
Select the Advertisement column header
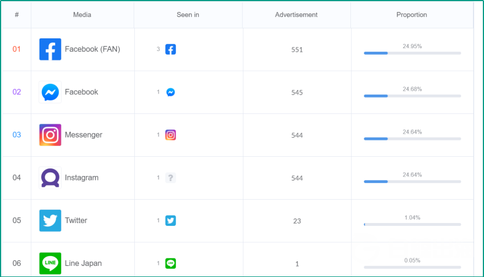pos(296,15)
